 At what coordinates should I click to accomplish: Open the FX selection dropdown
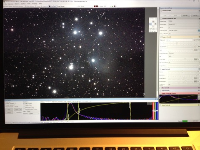[x=87, y=6]
